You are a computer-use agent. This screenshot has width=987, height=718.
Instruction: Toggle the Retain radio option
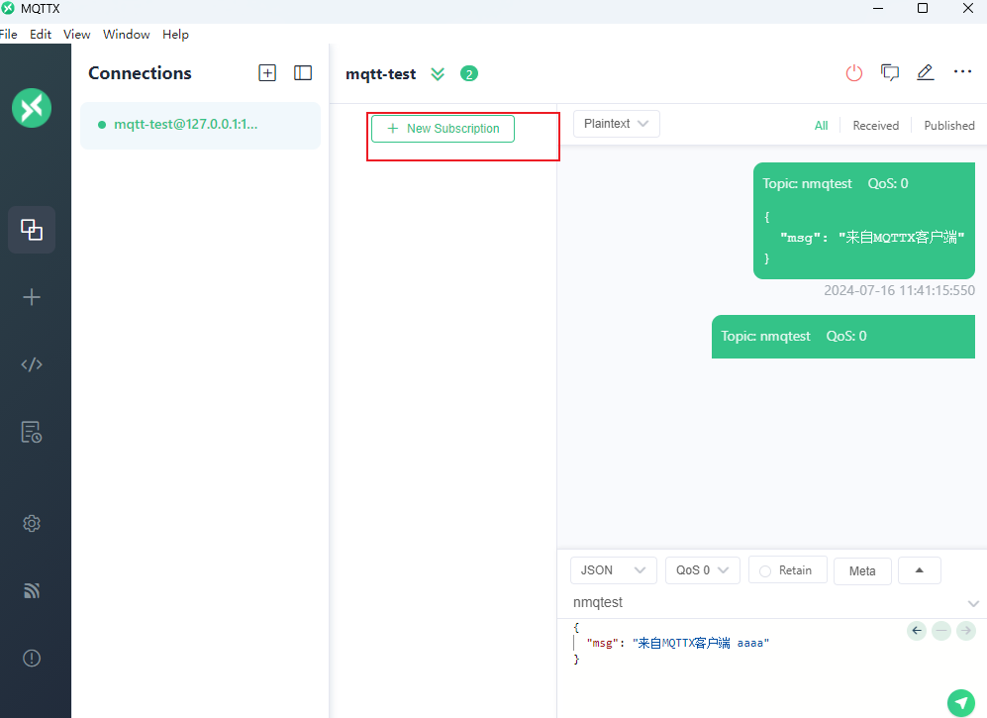click(787, 570)
